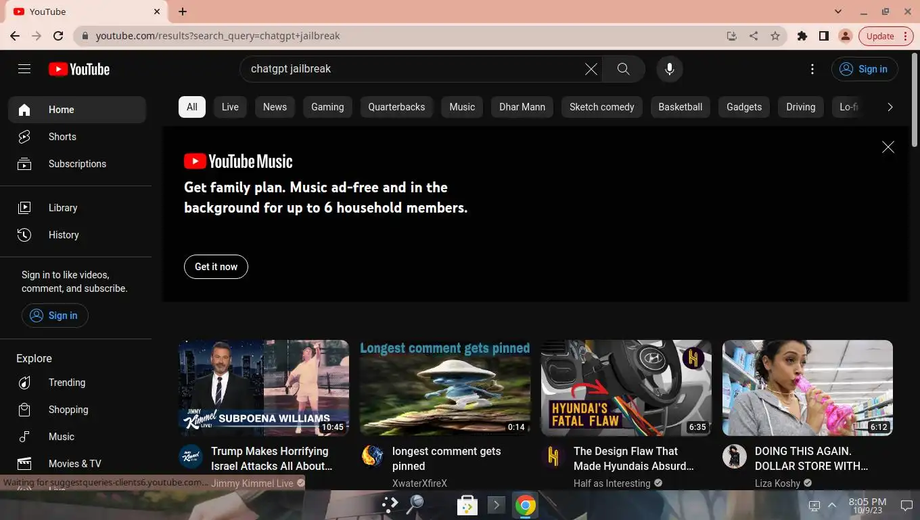Viewport: 920px width, 520px height.
Task: Select the Music filter chip
Action: pyautogui.click(x=462, y=107)
